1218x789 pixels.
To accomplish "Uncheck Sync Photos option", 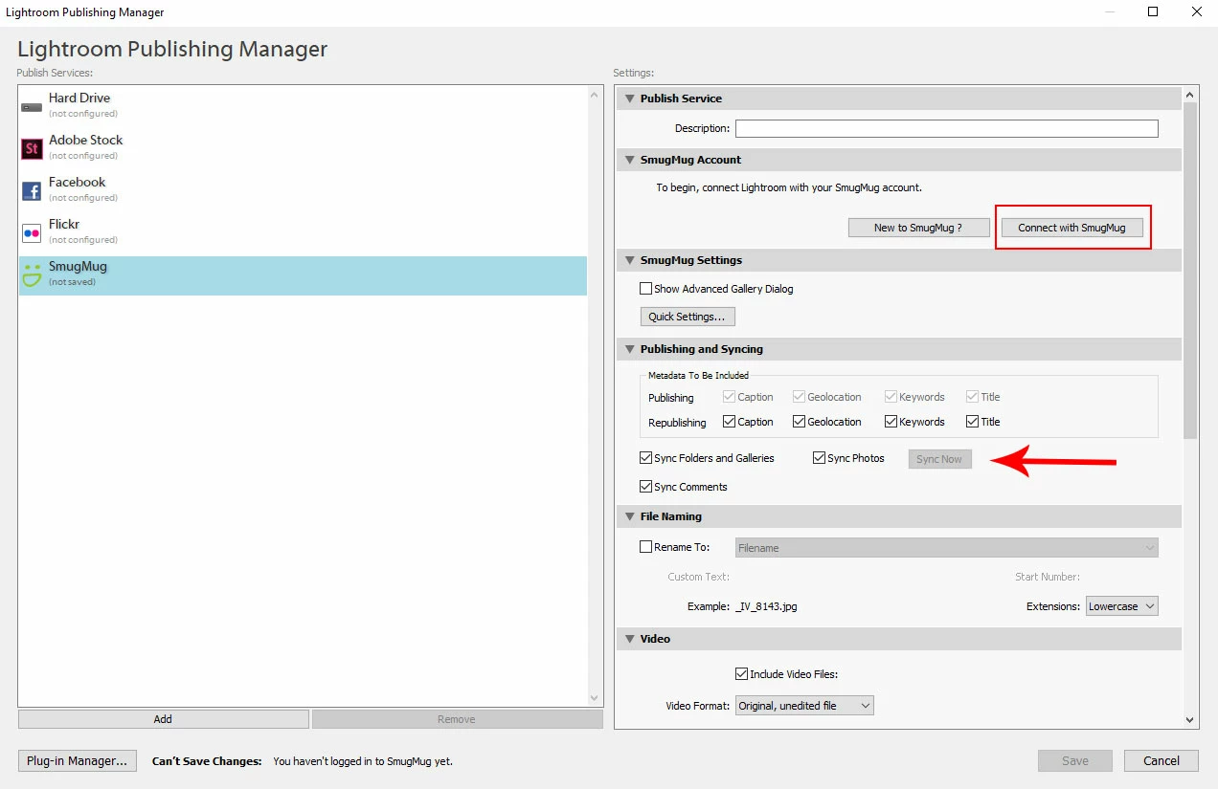I will [819, 458].
